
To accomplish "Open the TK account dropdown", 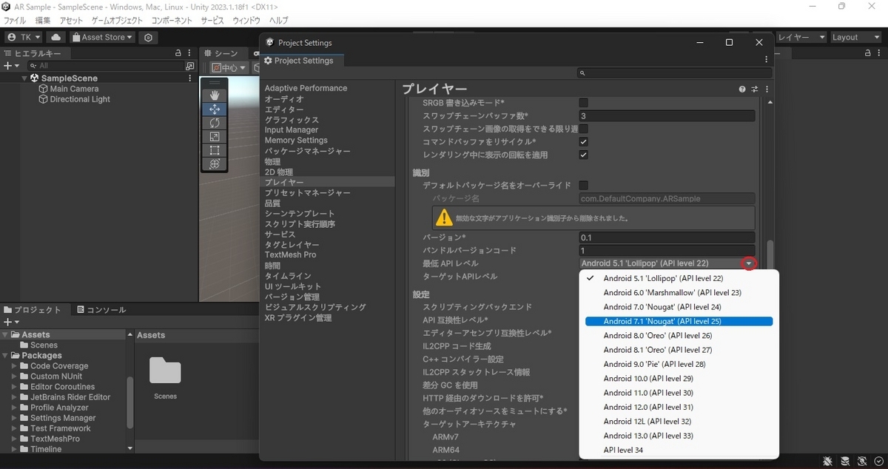I will (x=24, y=37).
